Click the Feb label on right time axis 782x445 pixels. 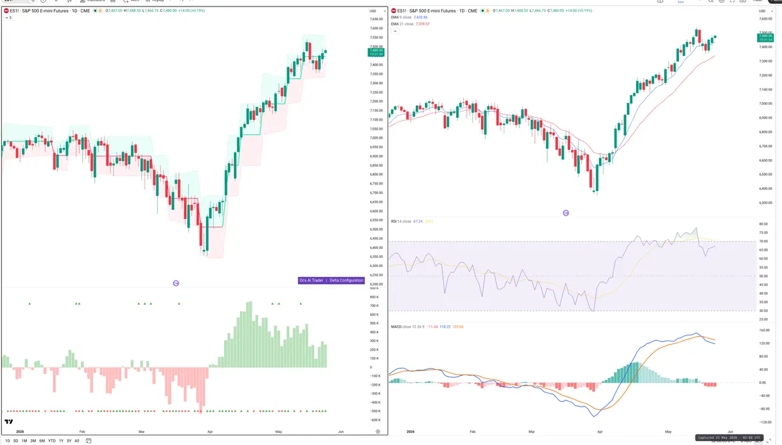(472, 432)
